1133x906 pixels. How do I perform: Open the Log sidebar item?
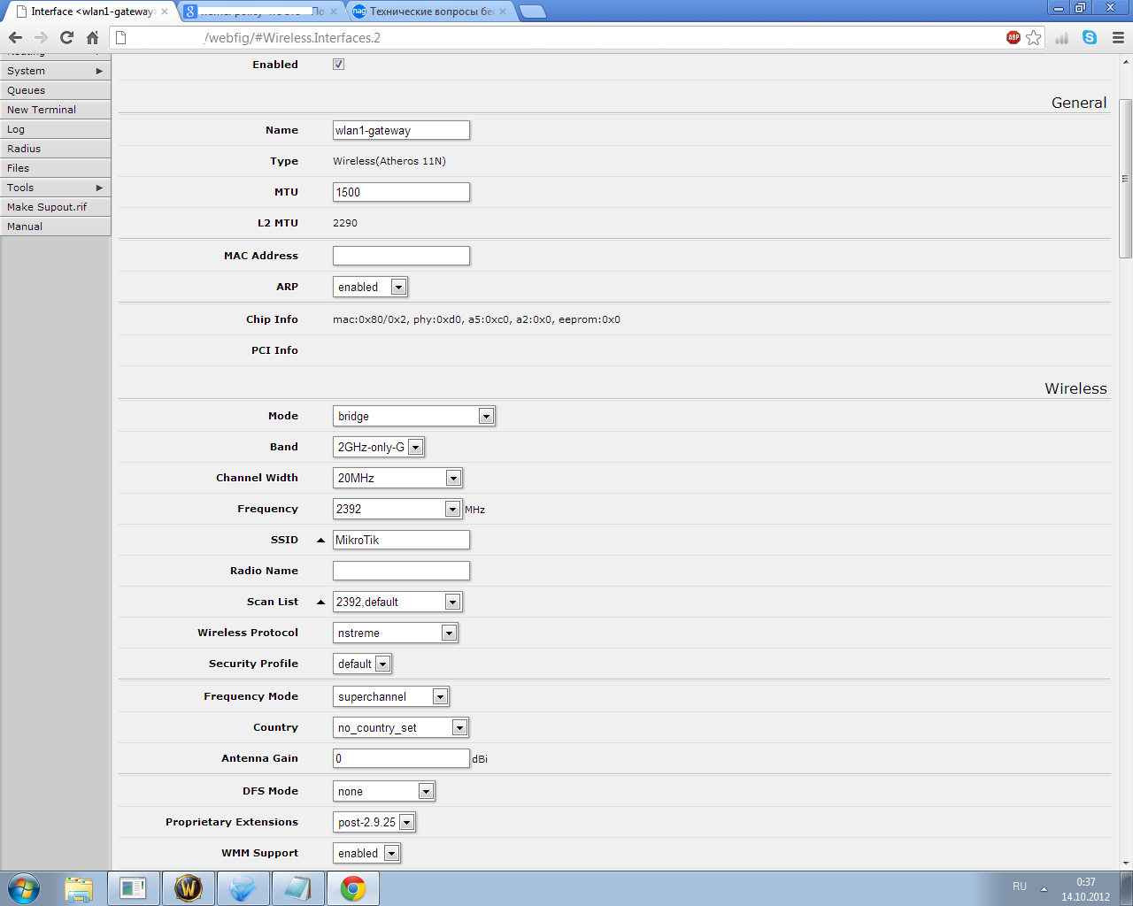[x=55, y=129]
